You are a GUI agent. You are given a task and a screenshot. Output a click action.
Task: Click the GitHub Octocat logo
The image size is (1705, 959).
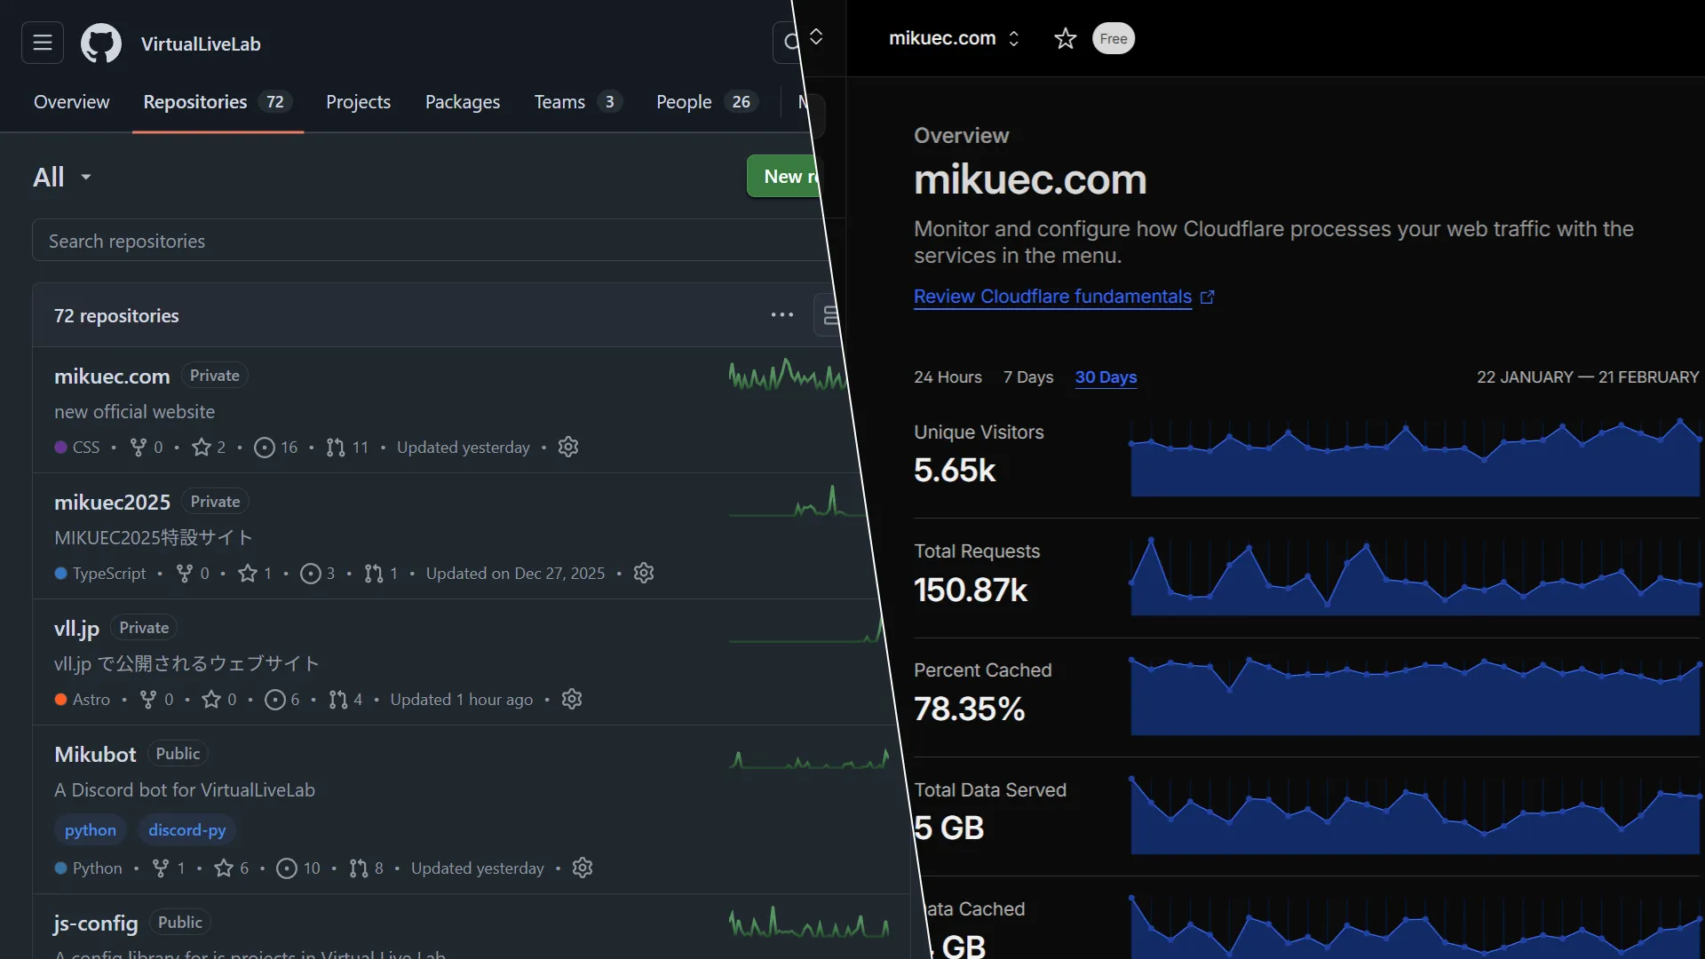point(101,43)
